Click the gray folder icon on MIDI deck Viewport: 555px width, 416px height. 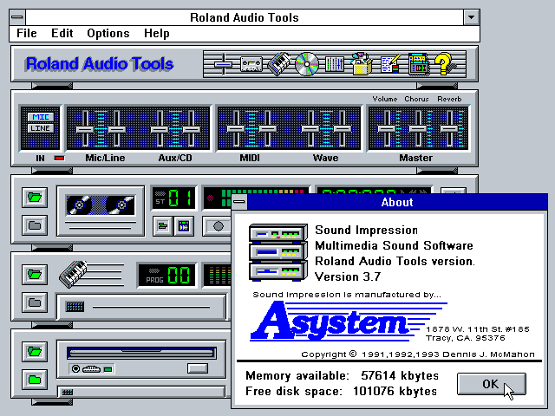[35, 302]
